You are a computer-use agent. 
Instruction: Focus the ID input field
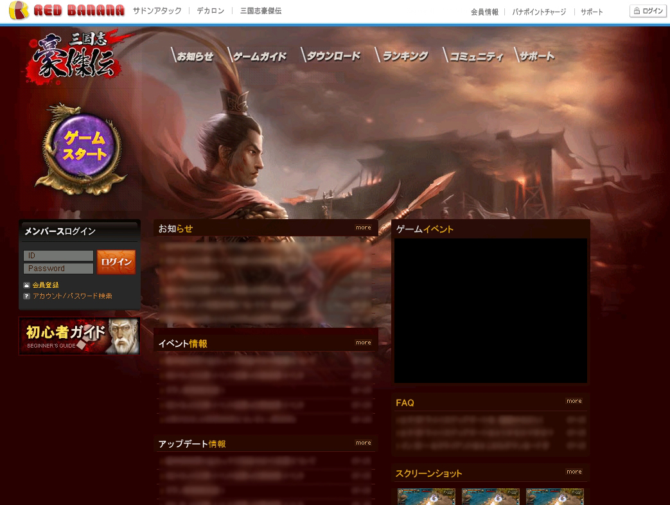pyautogui.click(x=58, y=256)
